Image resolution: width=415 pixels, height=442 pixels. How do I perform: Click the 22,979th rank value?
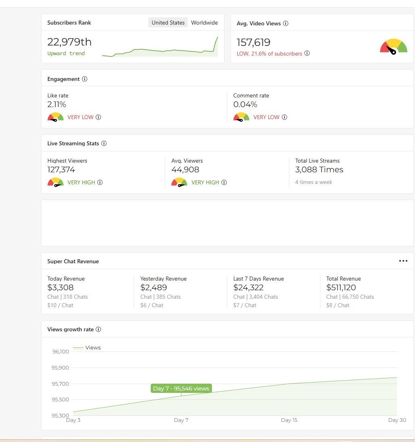(x=69, y=42)
